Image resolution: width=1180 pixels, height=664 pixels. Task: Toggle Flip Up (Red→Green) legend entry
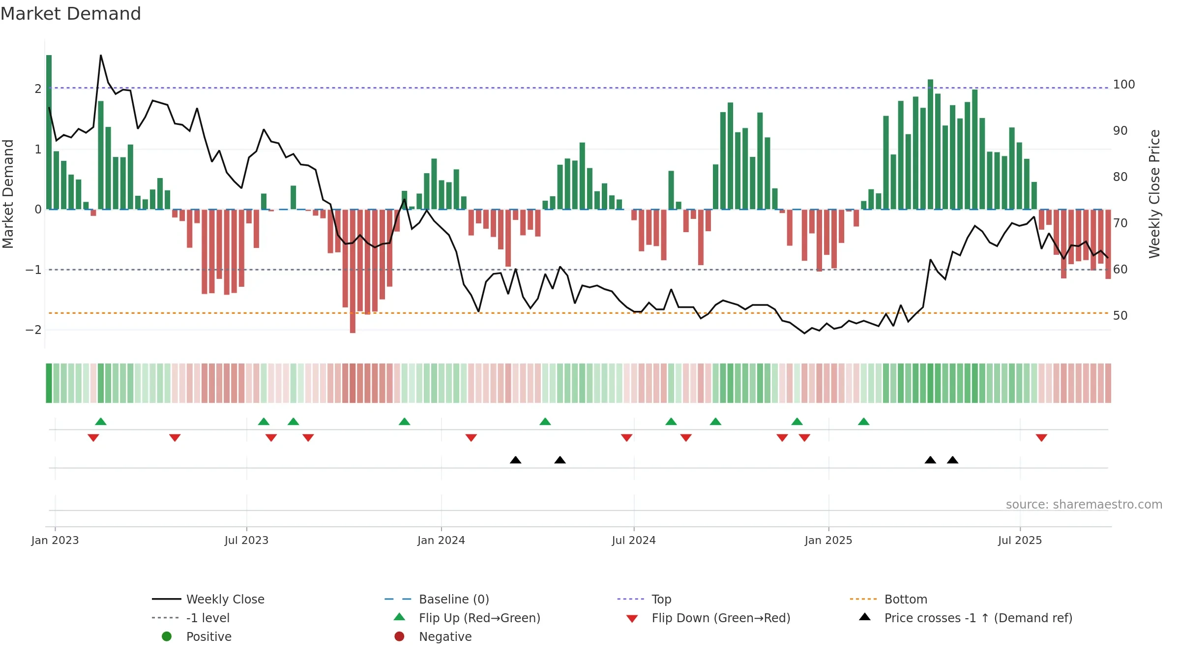[x=467, y=618]
